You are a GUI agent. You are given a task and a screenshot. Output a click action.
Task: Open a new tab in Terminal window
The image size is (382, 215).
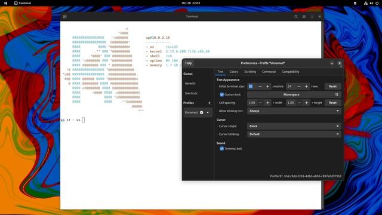point(65,17)
